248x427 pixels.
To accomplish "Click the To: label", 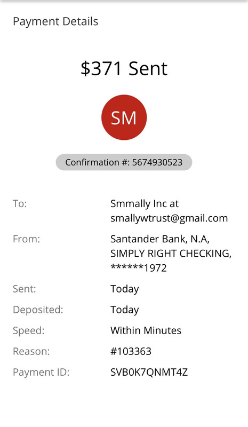I will (20, 203).
